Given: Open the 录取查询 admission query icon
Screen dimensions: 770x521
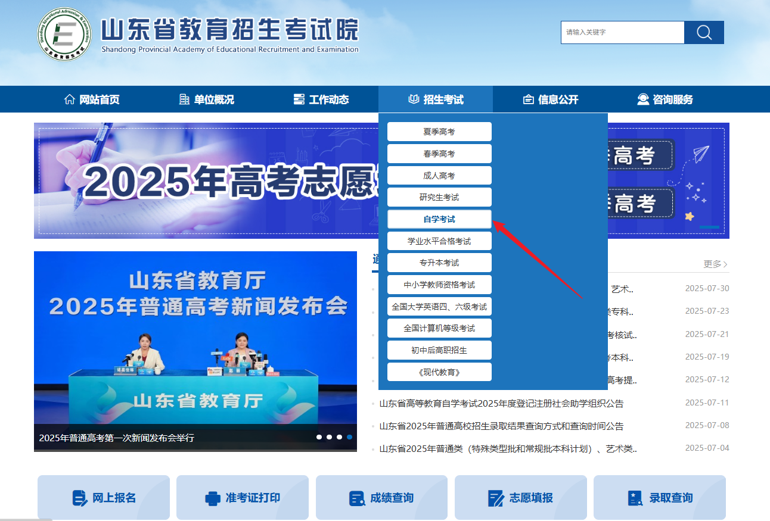Looking at the screenshot, I should (632, 497).
